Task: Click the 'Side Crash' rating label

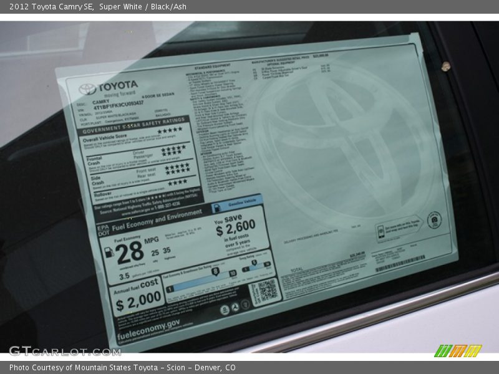Action: 97,181
